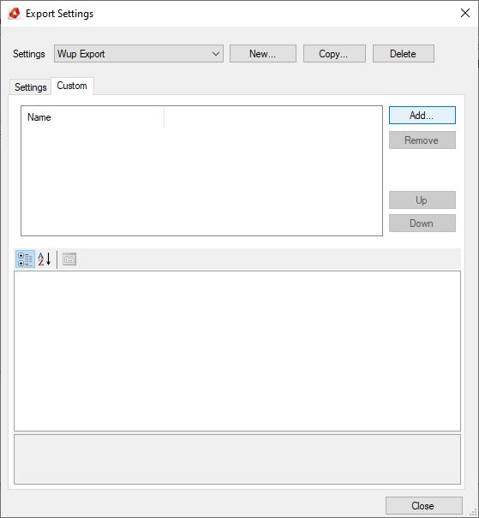Delete the current export setting
The width and height of the screenshot is (479, 518).
404,54
